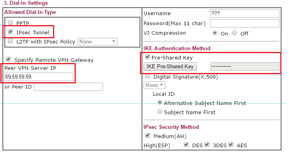Click the Allowed Dial-In Type heading
The height and width of the screenshot is (152, 295).
(30, 12)
